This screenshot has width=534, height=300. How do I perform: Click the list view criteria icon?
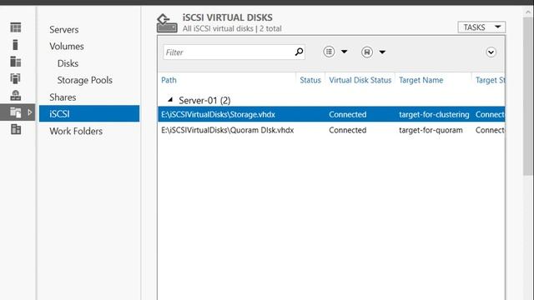point(329,52)
